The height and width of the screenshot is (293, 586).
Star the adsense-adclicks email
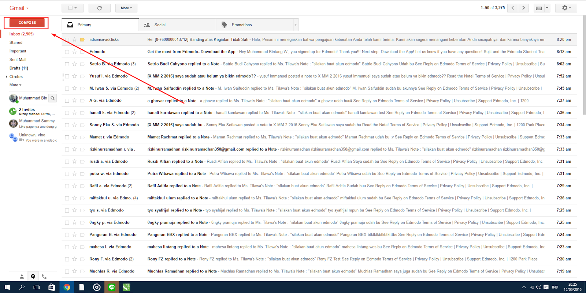coord(74,40)
